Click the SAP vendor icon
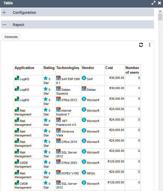Image resolution: width=163 pixels, height=191 pixels. [x=84, y=78]
